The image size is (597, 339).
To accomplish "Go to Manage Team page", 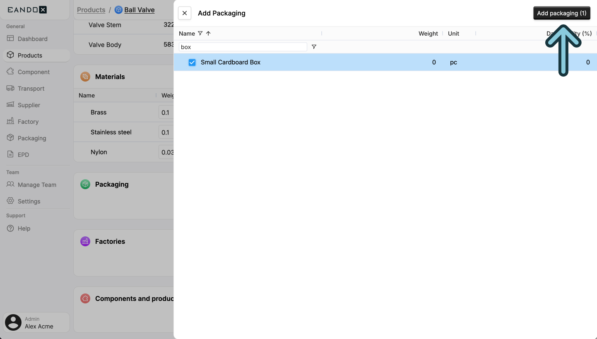I will [37, 185].
